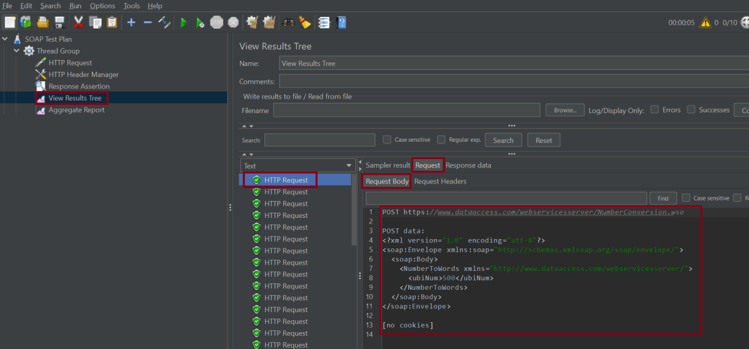
Task: Open Search with the binoculars icon
Action: [288, 22]
